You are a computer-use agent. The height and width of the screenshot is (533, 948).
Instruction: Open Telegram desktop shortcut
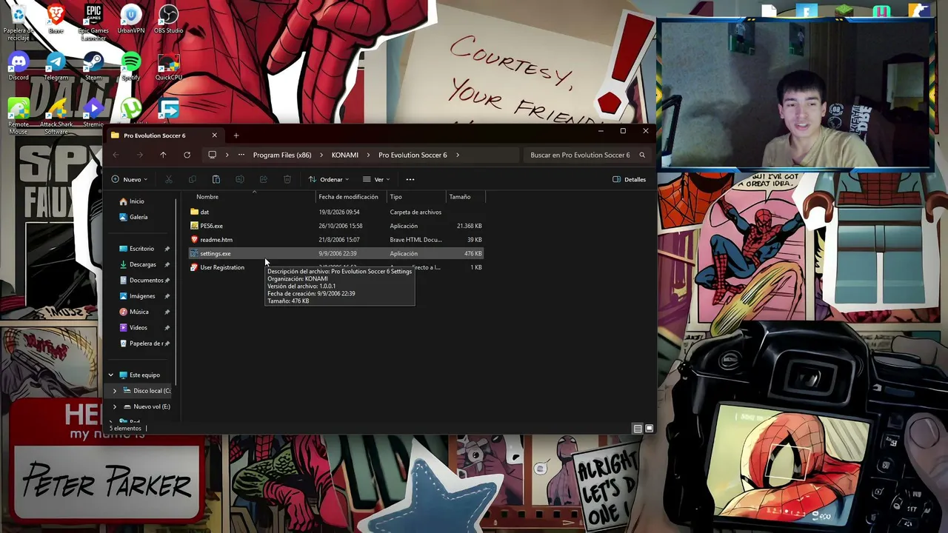(x=56, y=66)
